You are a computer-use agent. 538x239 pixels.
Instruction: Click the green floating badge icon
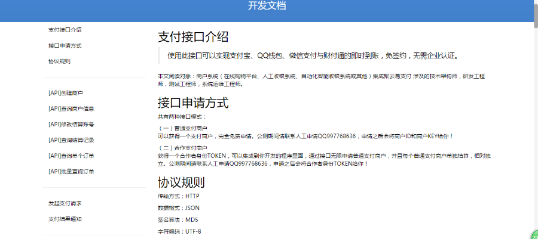point(534,235)
